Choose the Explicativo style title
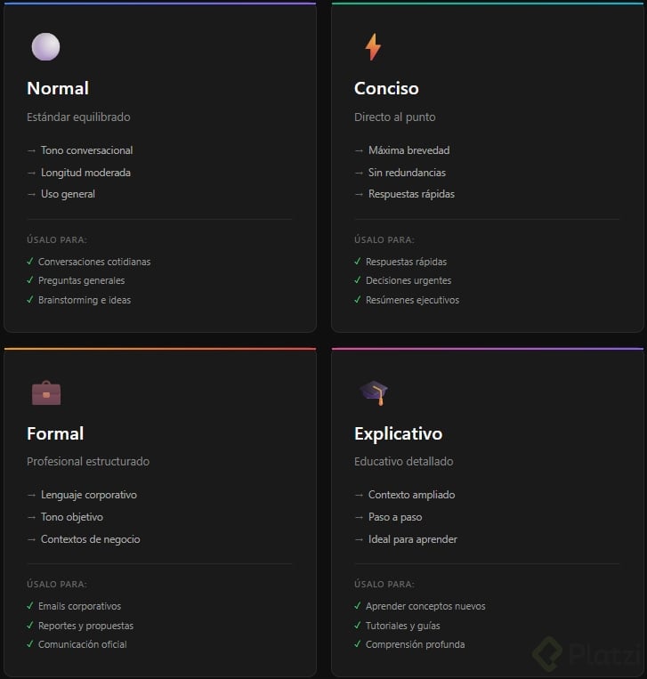 pyautogui.click(x=398, y=433)
